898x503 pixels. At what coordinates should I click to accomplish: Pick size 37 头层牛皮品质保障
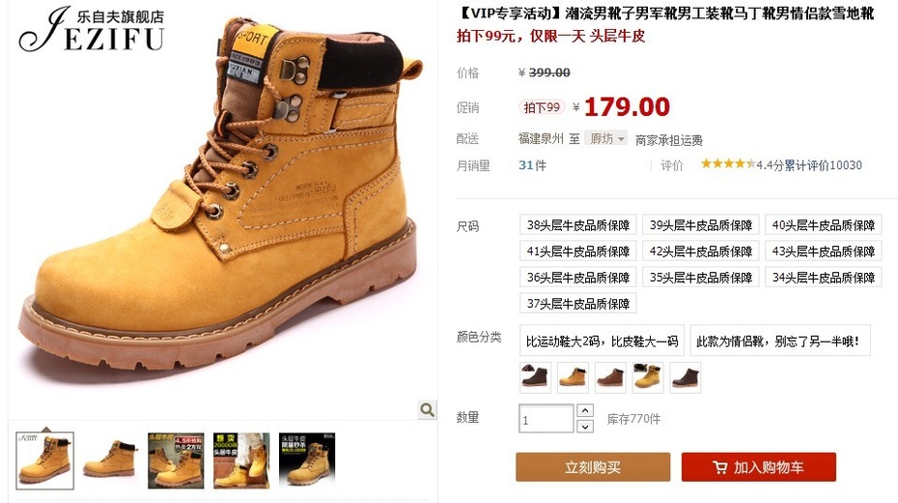click(577, 303)
